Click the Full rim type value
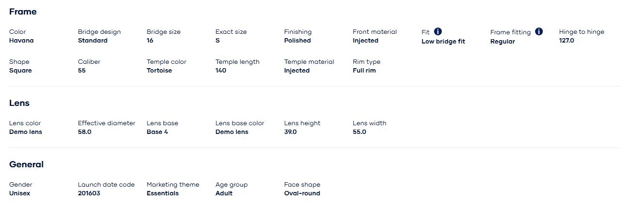Viewport: 625px width, 205px height. click(364, 71)
